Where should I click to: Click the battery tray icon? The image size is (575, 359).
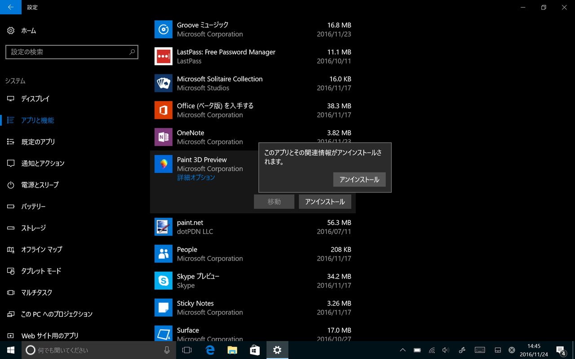point(417,350)
